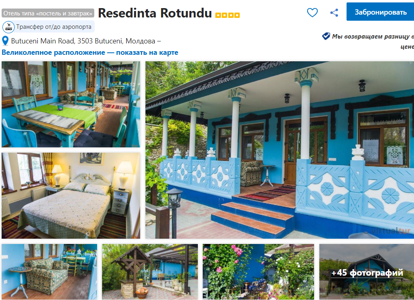
Task: Click the four yellow star rating squares
Action: (228, 15)
